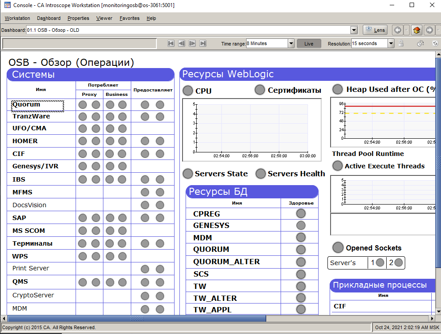This screenshot has width=441, height=334.
Task: Click the CPU status indicator
Action: 188,91
